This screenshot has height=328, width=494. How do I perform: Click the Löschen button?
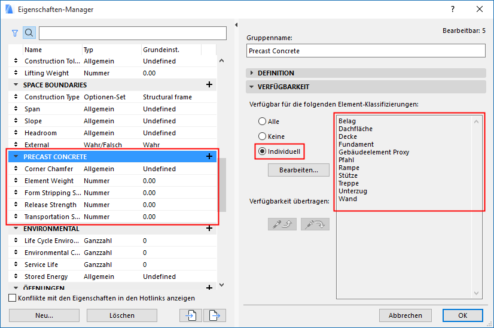pyautogui.click(x=122, y=315)
